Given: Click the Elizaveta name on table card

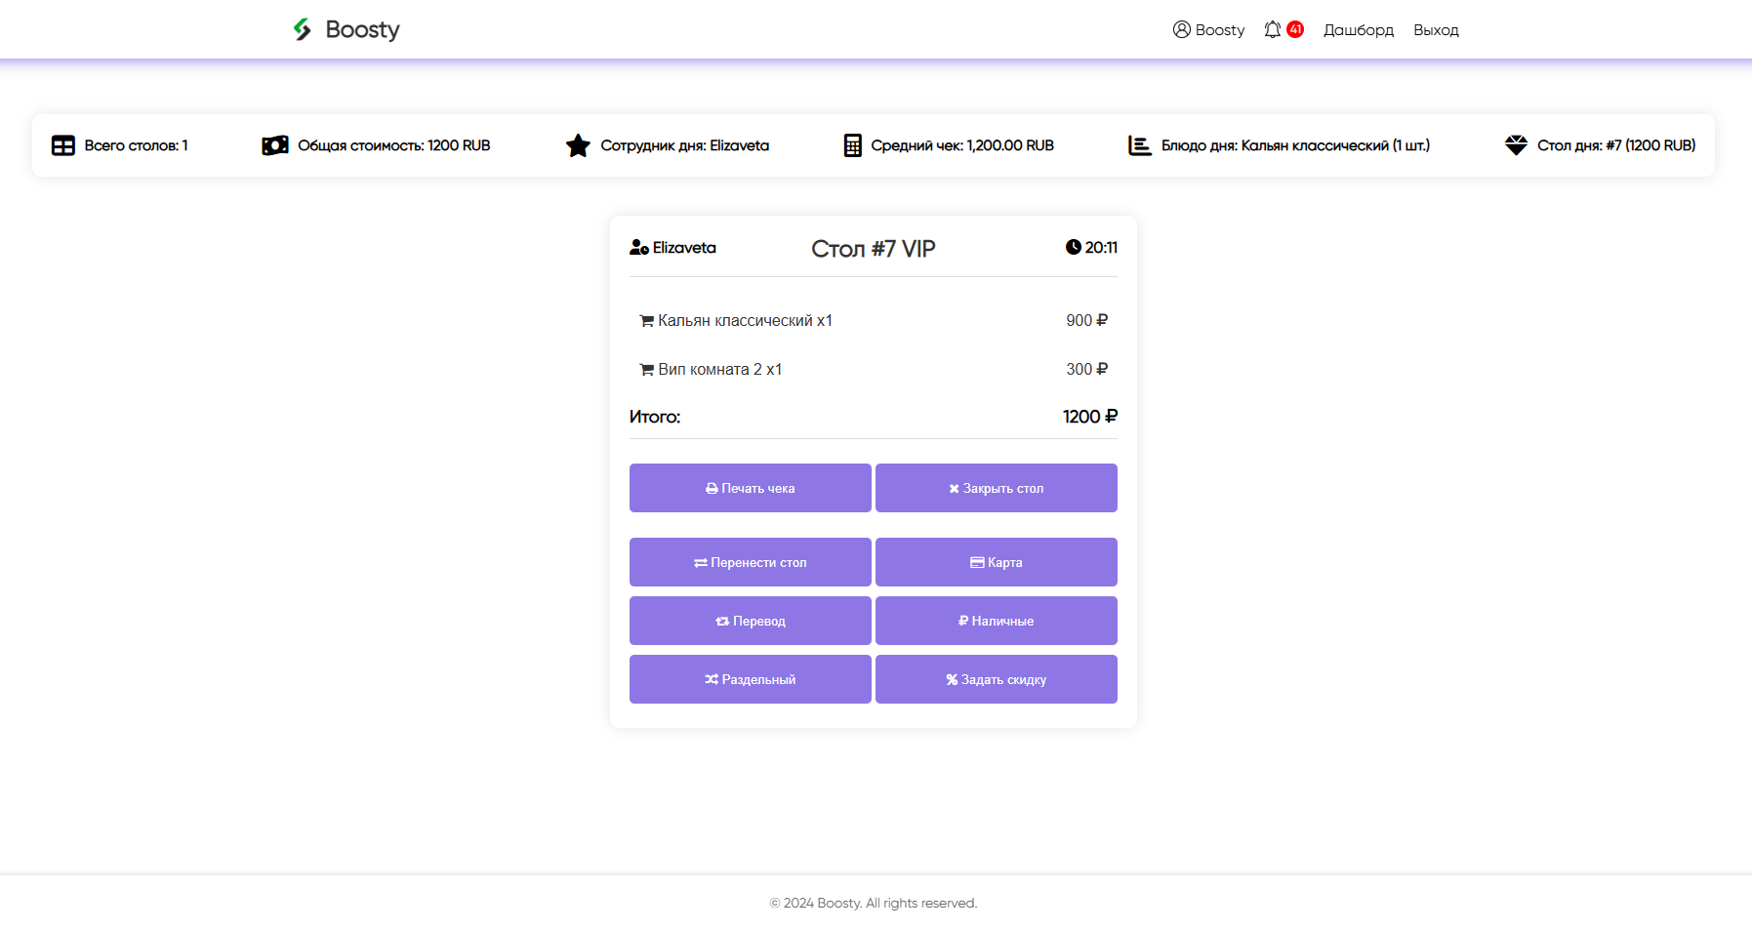Looking at the screenshot, I should 684,248.
